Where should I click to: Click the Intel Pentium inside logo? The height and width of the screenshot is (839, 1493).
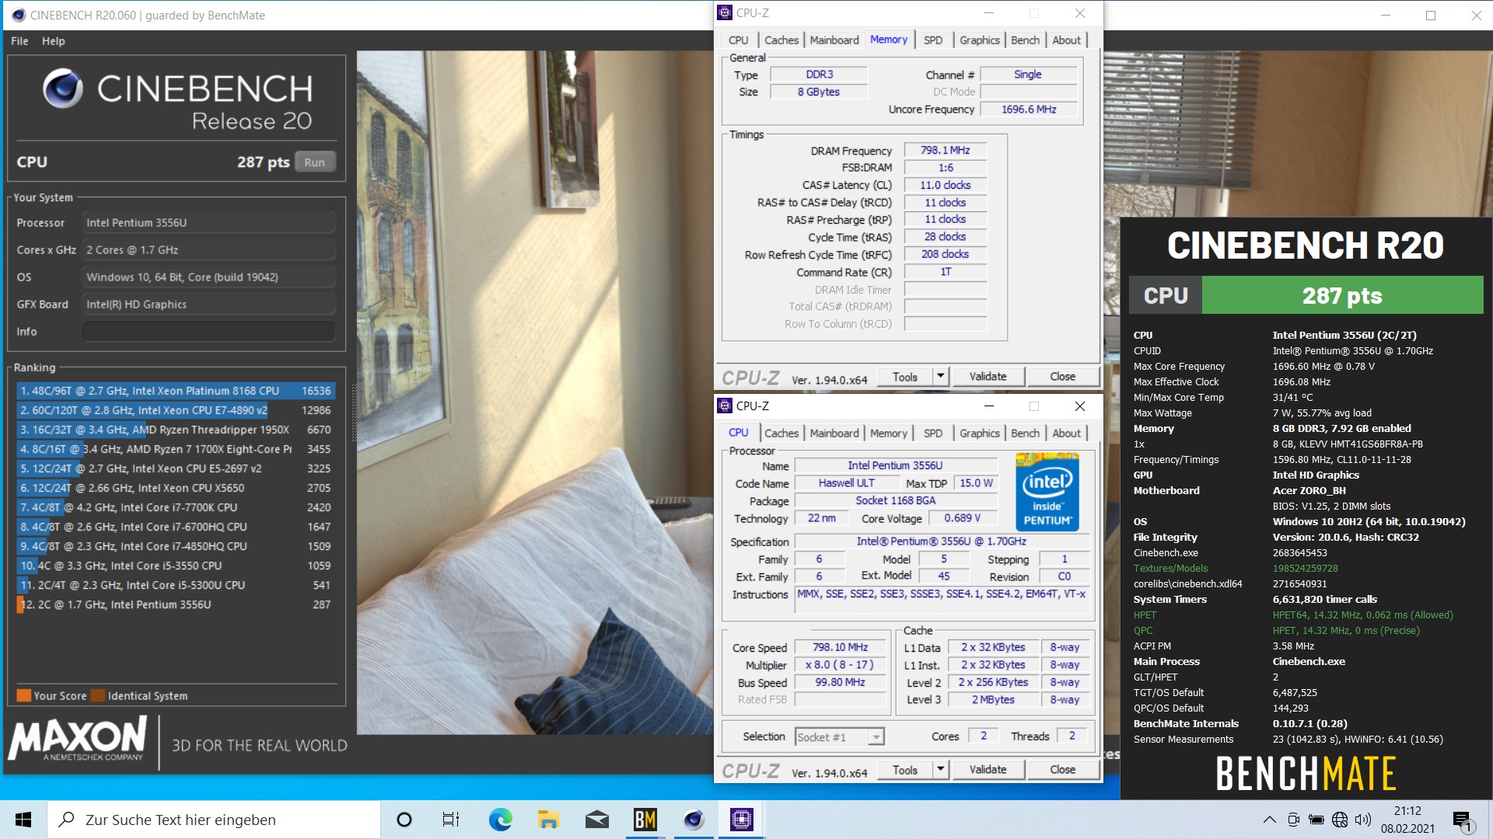1047,492
